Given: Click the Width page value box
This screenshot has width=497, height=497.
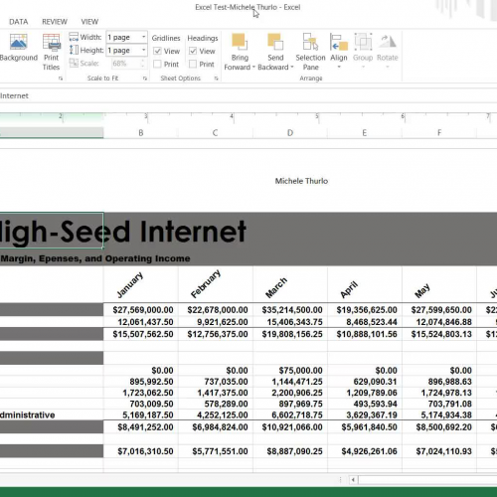Looking at the screenshot, I should 126,37.
